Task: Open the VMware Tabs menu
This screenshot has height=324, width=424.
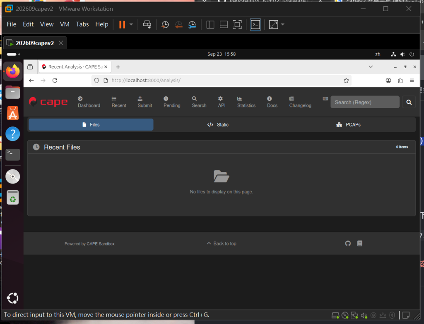Action: (82, 24)
